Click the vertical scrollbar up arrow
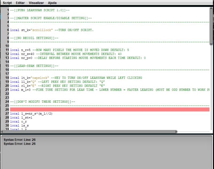 212,8
